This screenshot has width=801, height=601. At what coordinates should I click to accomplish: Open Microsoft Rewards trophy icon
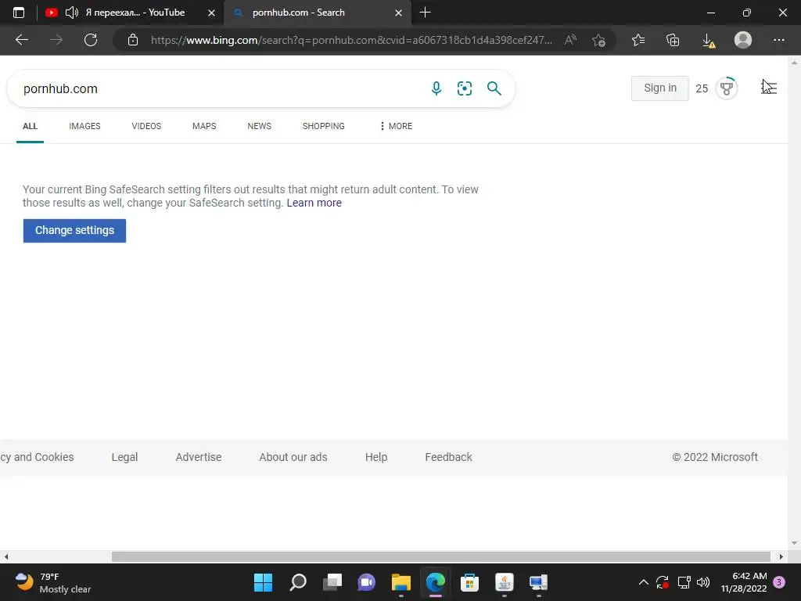(x=727, y=88)
